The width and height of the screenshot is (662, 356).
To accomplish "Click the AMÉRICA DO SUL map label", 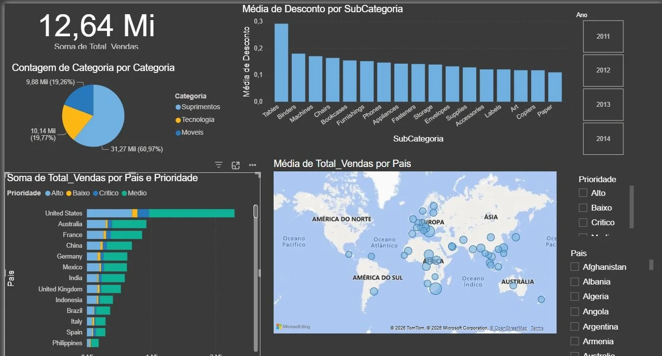I will tap(378, 278).
